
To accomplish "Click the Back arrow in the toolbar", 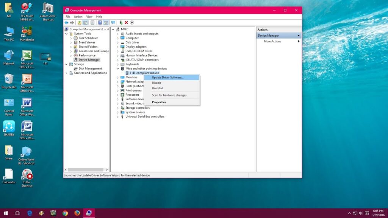I will [x=66, y=22].
